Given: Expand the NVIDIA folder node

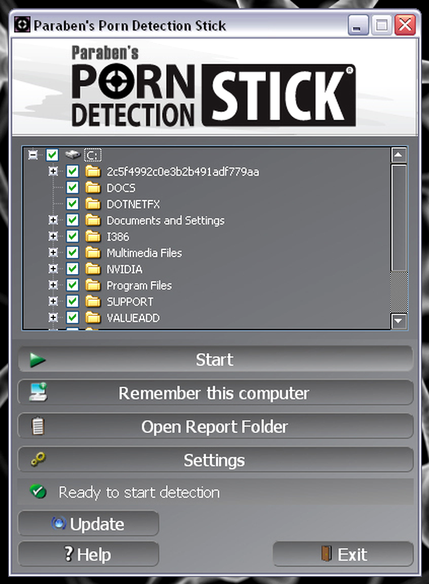Looking at the screenshot, I should [53, 269].
